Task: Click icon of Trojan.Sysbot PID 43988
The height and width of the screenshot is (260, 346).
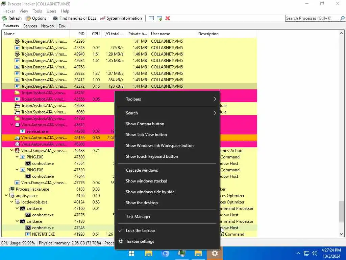Action: [17, 106]
